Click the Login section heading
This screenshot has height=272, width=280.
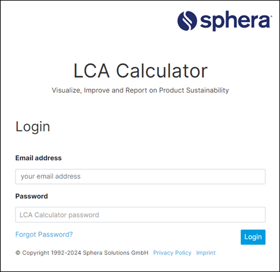[33, 127]
